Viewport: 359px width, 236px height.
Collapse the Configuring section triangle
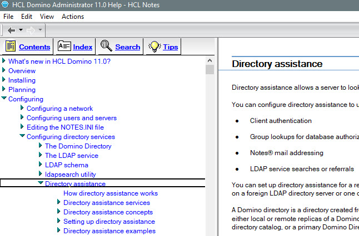pos(4,98)
